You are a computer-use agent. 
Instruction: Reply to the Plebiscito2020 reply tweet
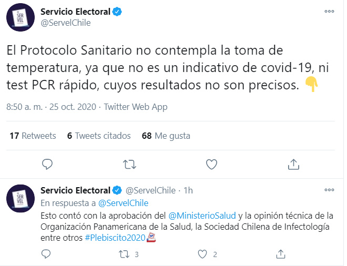point(47,254)
